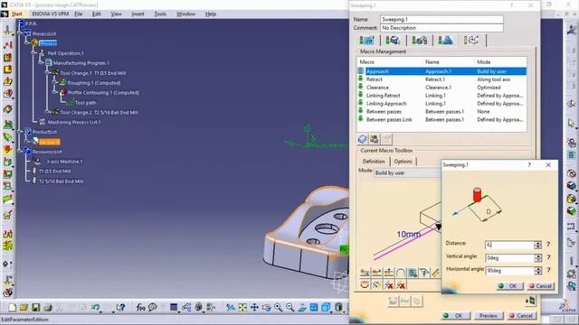Click the Vertical angle input field
The width and height of the screenshot is (579, 325).
[x=509, y=258]
